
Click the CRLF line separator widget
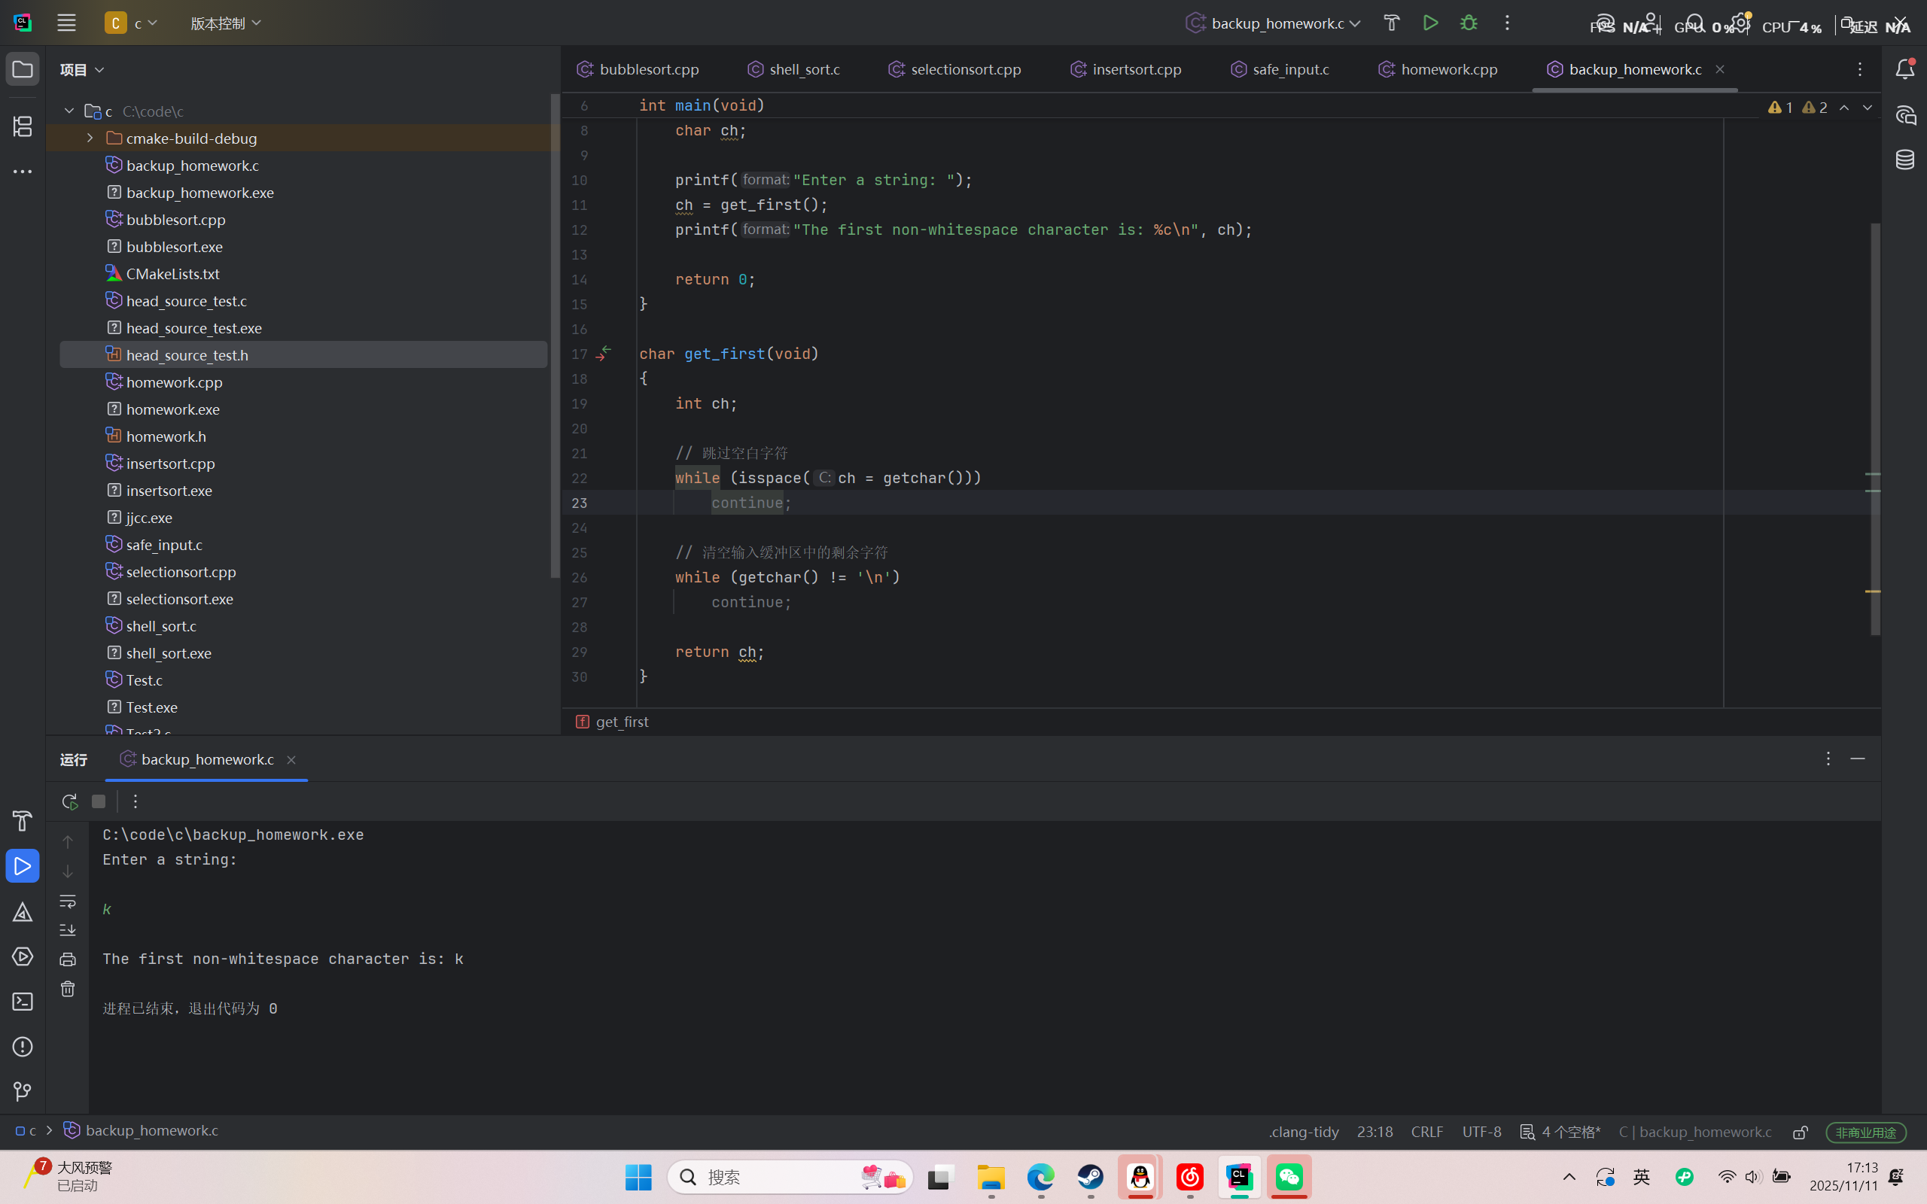[1426, 1132]
